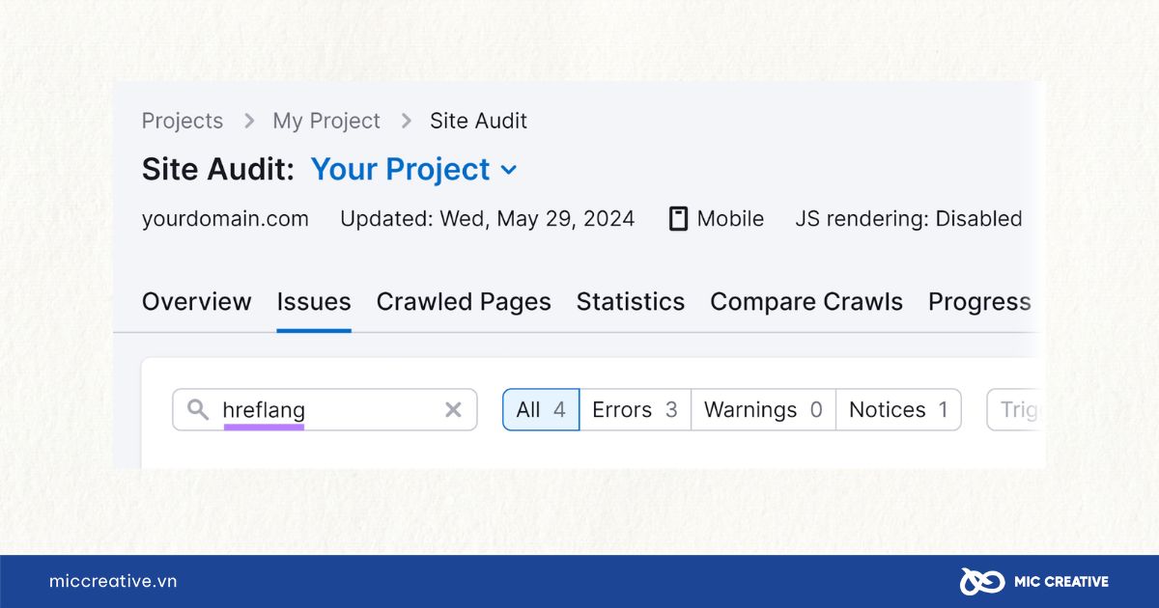Image resolution: width=1159 pixels, height=608 pixels.
Task: Click the breadcrumb arrow after My Project
Action: click(x=407, y=121)
